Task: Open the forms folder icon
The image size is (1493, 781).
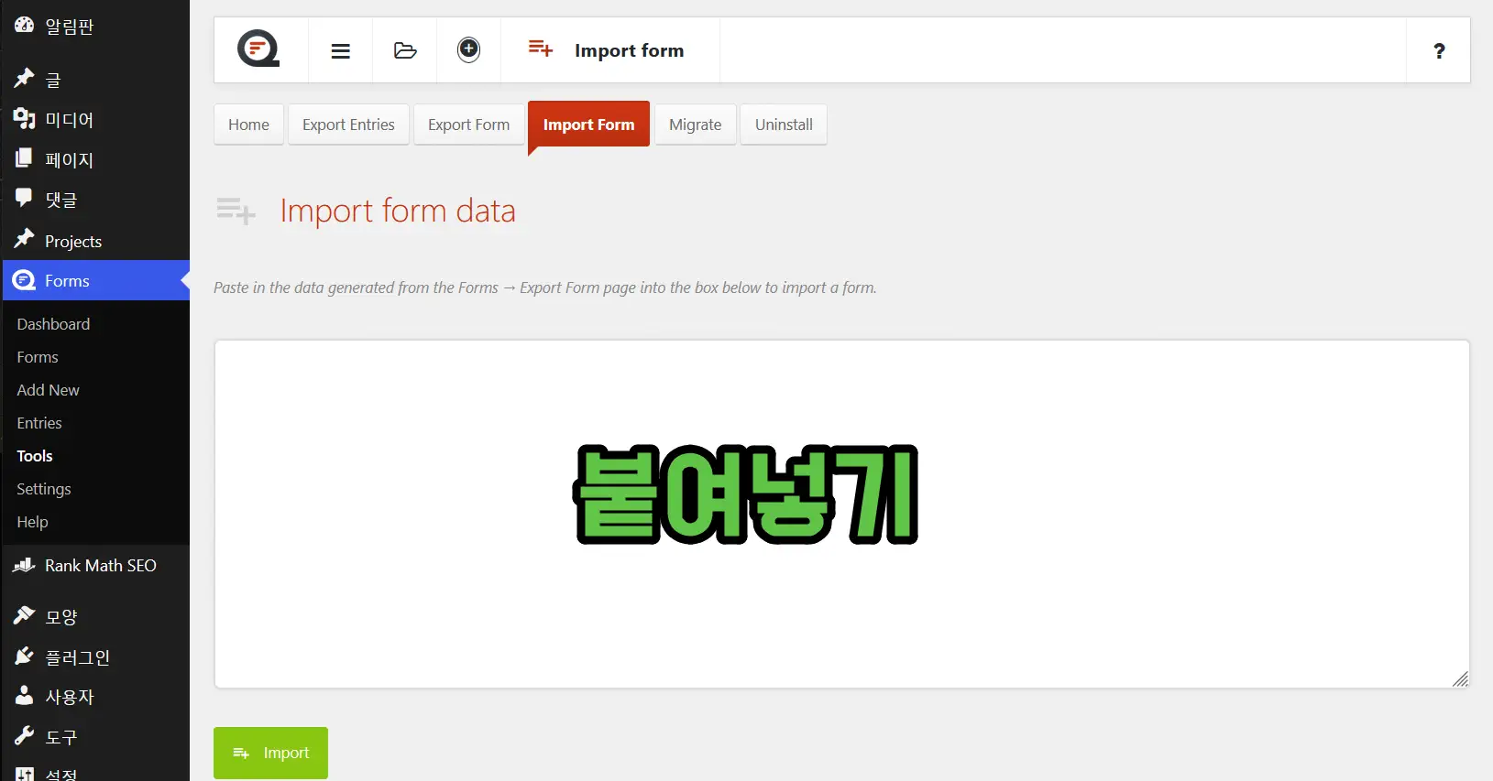Action: [405, 50]
